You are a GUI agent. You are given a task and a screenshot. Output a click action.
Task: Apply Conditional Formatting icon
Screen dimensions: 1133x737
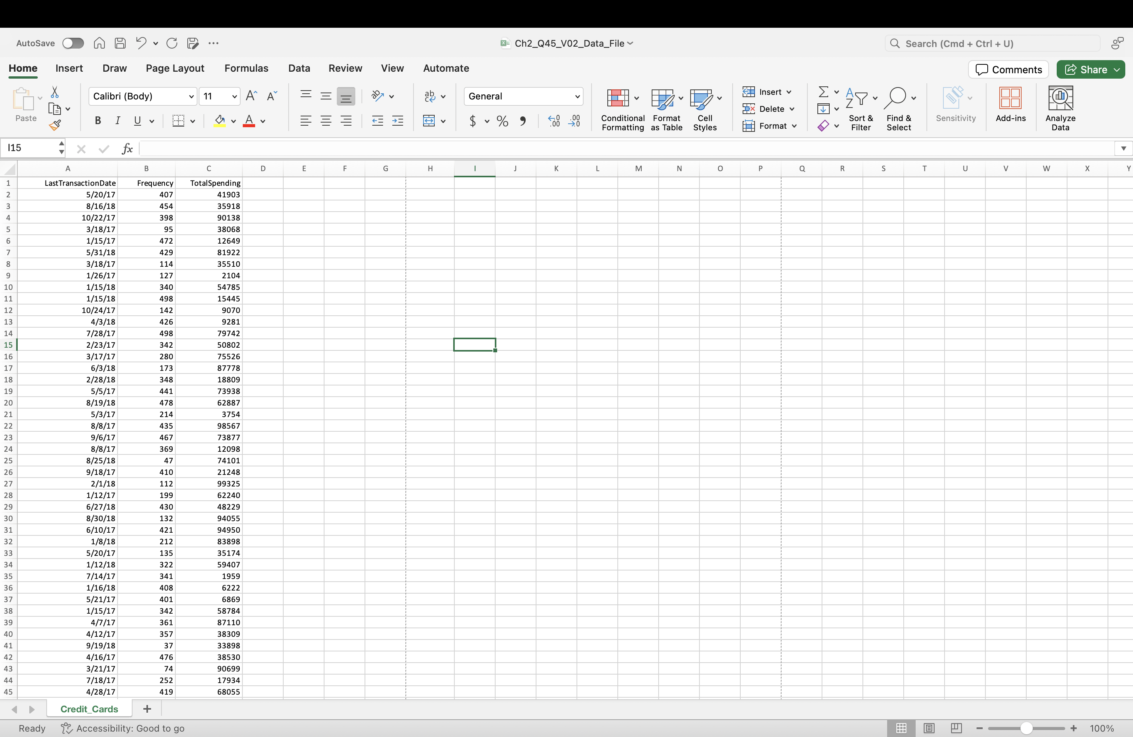(x=617, y=98)
